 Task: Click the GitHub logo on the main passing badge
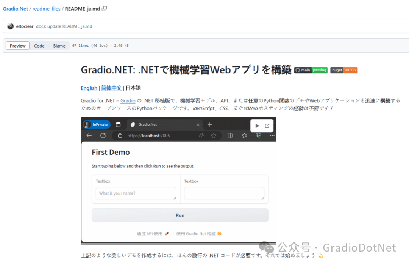(298, 70)
